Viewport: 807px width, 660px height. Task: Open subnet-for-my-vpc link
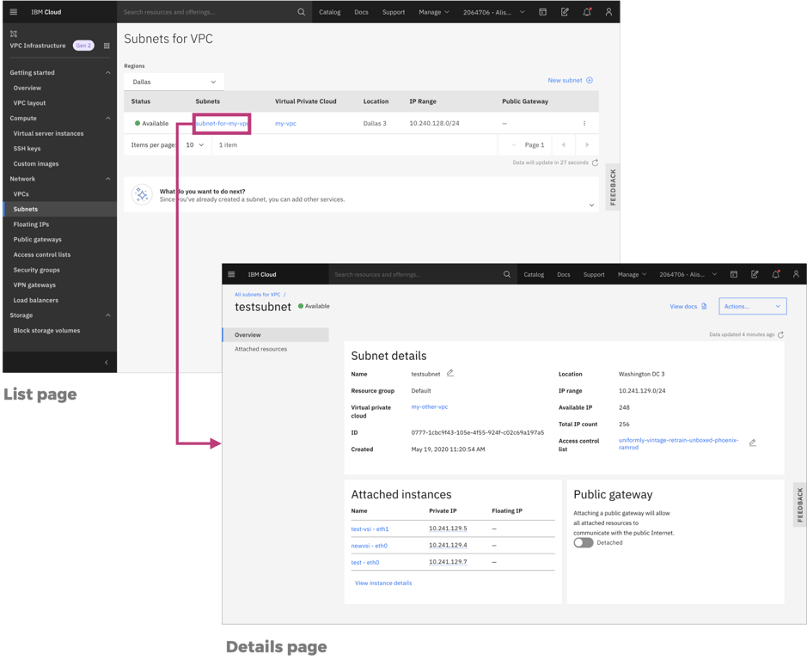click(x=222, y=124)
